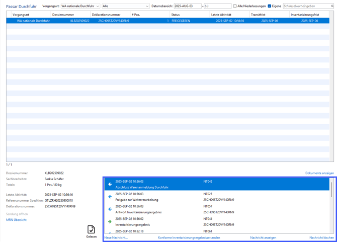Open the Dokumente anzeigen link
The height and width of the screenshot is (242, 337).
[319, 173]
